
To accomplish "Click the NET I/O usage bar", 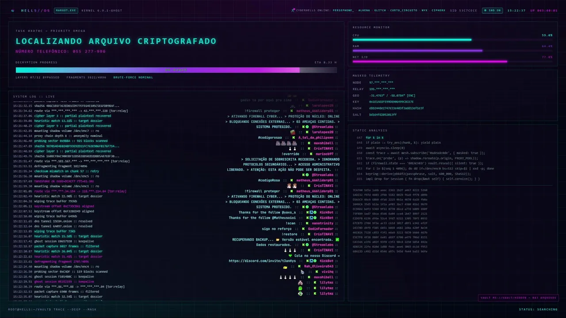I will coord(452,61).
